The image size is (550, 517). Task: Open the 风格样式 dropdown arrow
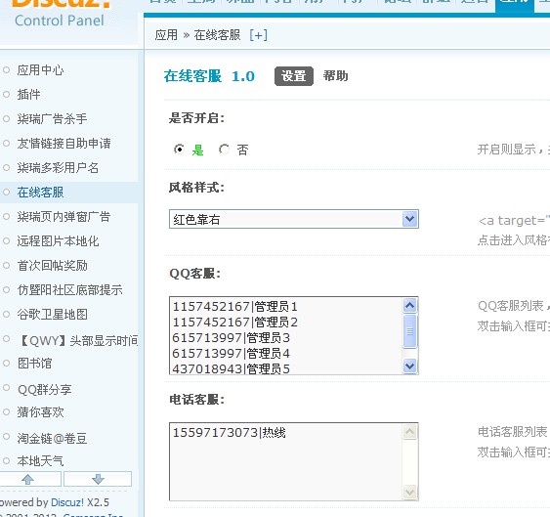click(x=409, y=219)
